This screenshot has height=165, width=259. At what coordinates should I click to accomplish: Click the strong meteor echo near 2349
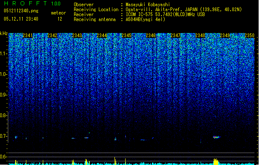216,137
